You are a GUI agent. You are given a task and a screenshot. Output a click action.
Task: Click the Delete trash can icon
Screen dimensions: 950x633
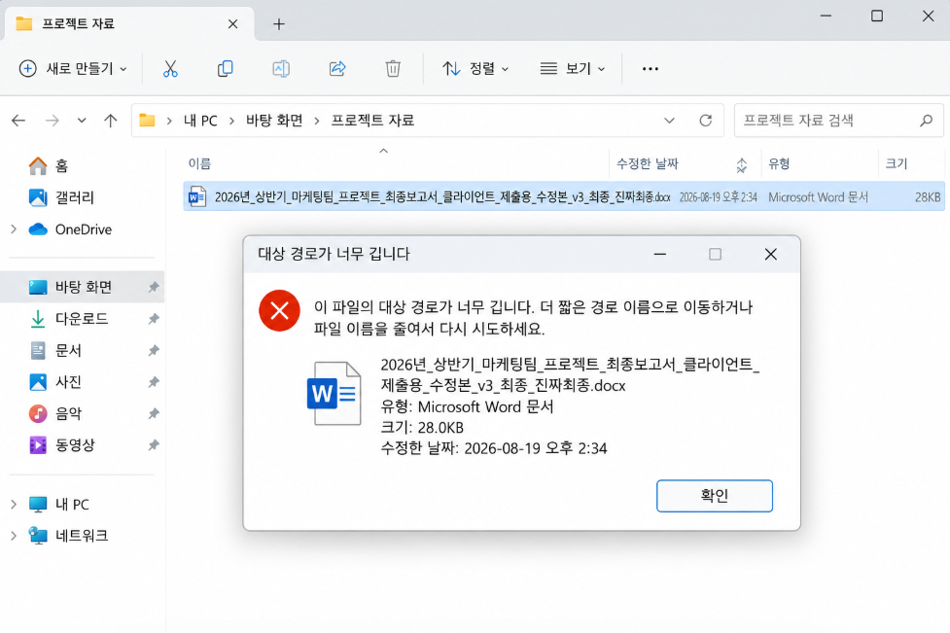pyautogui.click(x=393, y=68)
